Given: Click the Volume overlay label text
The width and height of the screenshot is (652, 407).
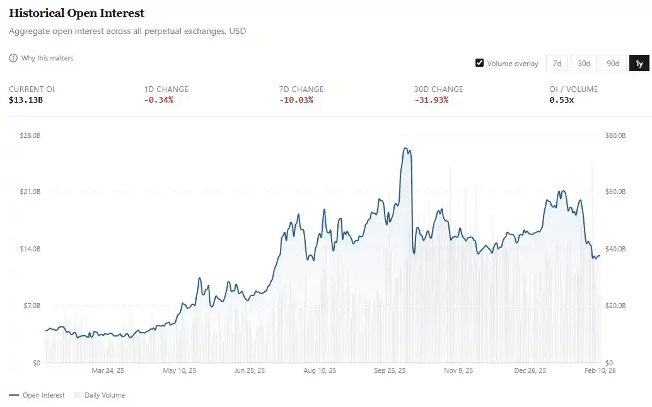Looking at the screenshot, I should click(x=513, y=64).
